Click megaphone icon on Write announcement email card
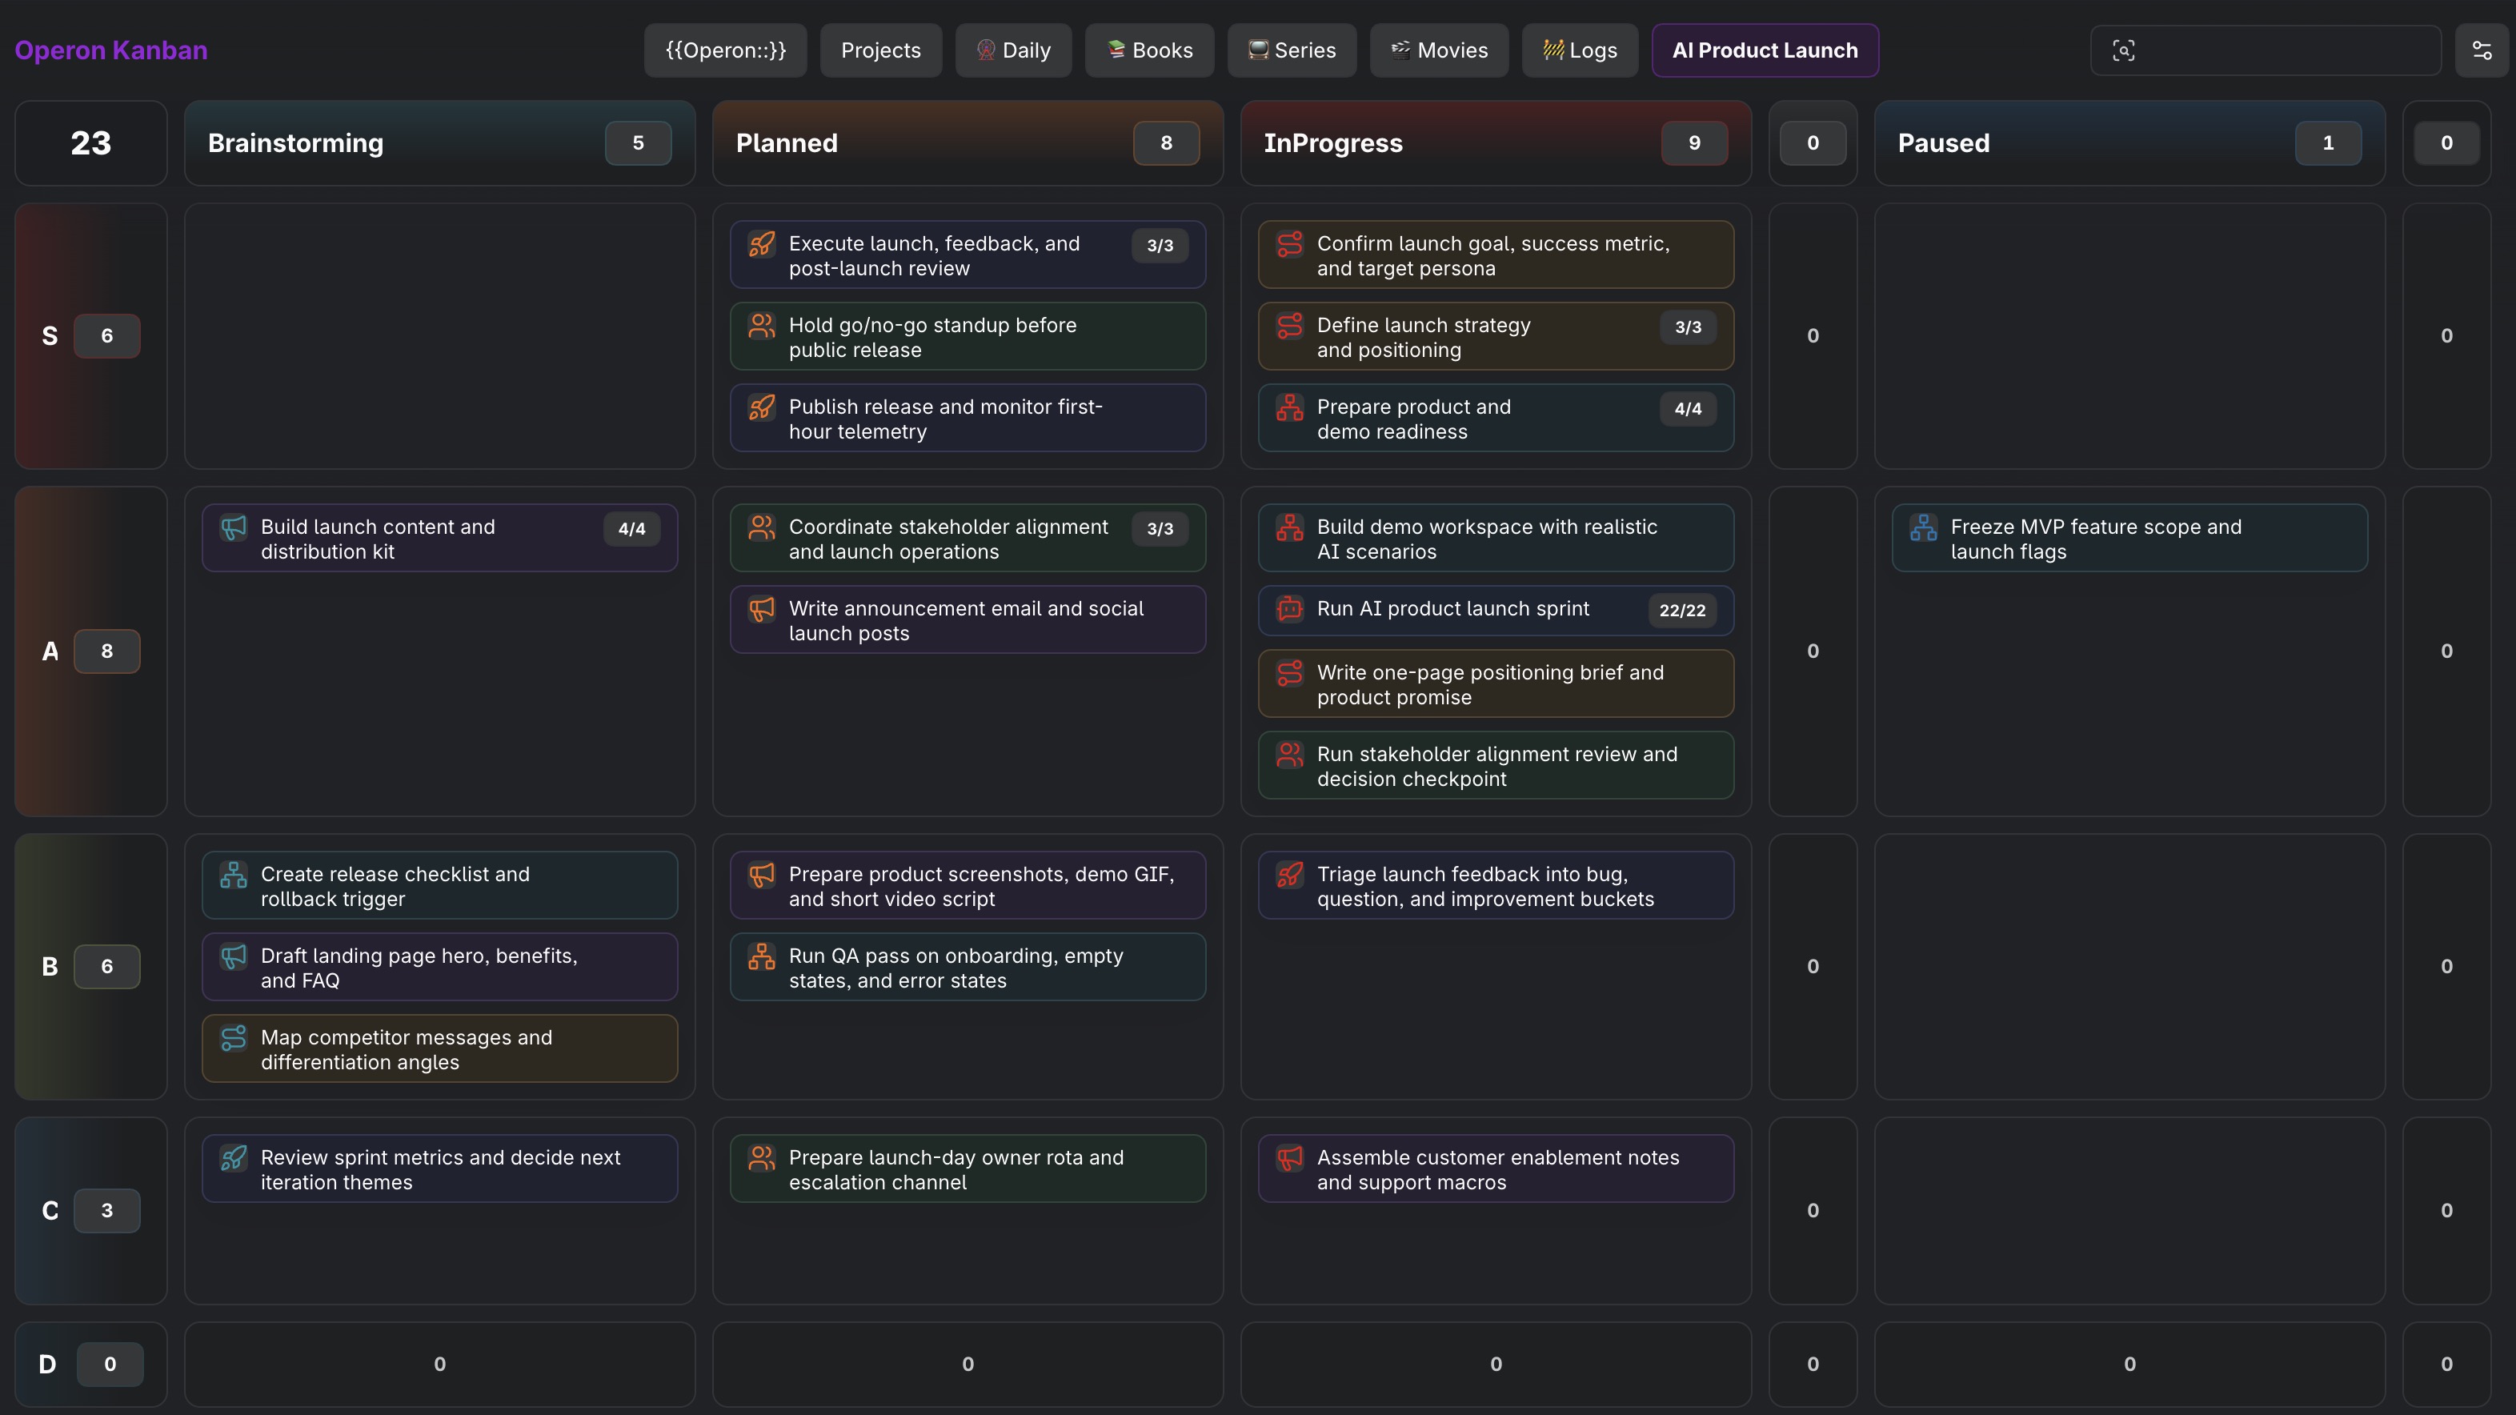The width and height of the screenshot is (2516, 1415). click(762, 608)
